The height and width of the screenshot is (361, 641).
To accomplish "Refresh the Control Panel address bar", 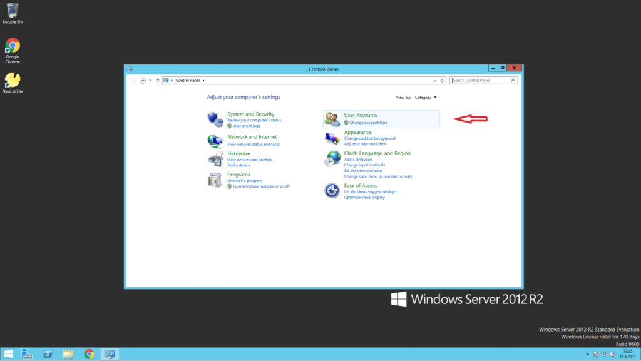I will tap(442, 81).
